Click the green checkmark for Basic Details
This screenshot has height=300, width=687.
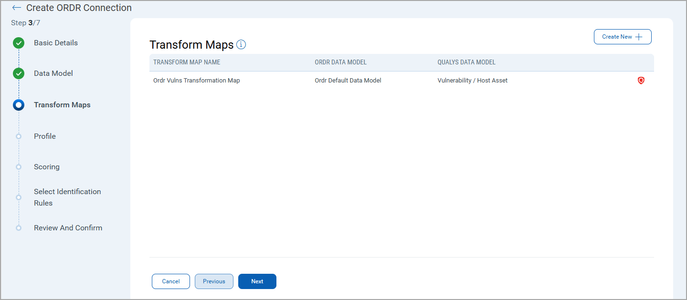pos(19,43)
